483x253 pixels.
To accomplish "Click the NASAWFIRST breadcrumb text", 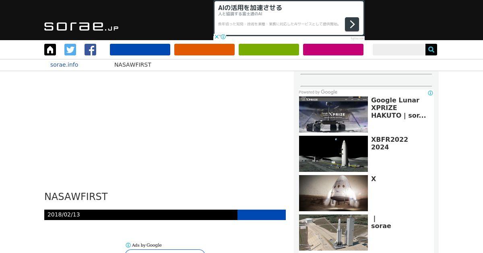I will click(133, 65).
